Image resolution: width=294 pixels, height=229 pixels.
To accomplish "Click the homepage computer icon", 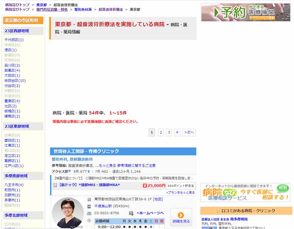I will coord(131,213).
